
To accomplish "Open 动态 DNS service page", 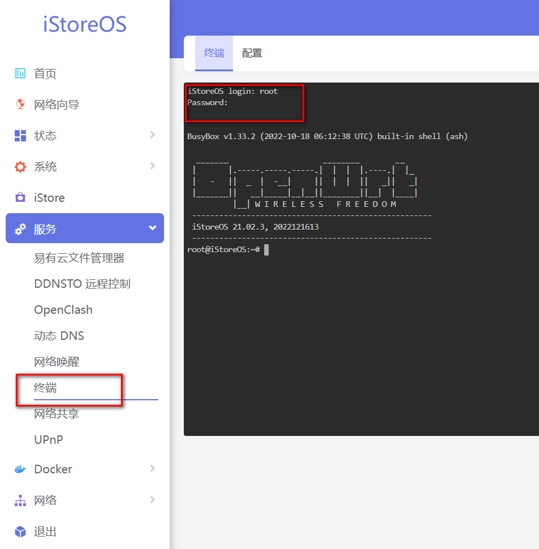I will pos(59,336).
